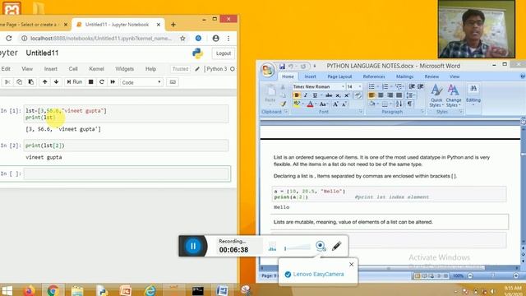Toggle Bold formatting in Word

tap(297, 95)
